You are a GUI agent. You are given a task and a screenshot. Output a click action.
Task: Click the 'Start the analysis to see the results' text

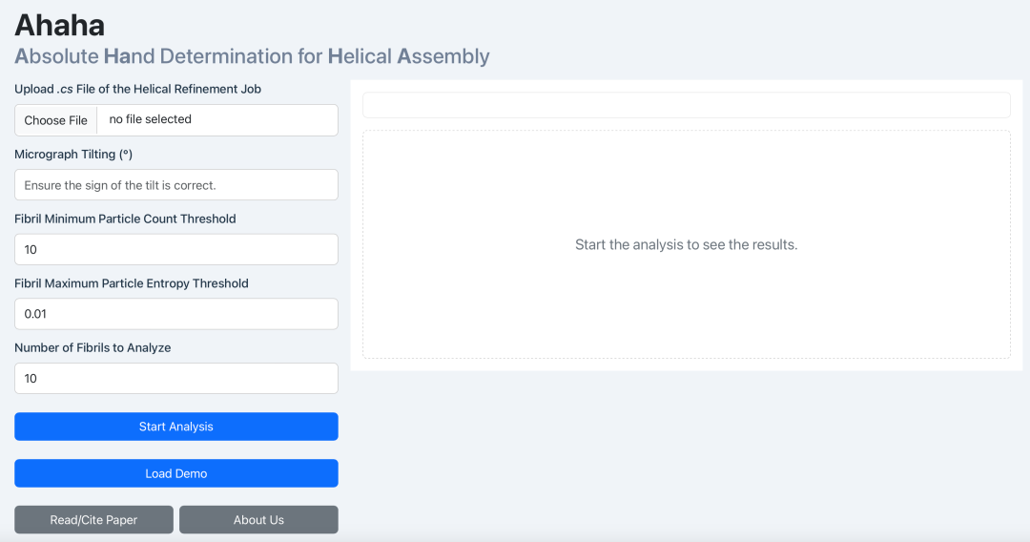(686, 245)
